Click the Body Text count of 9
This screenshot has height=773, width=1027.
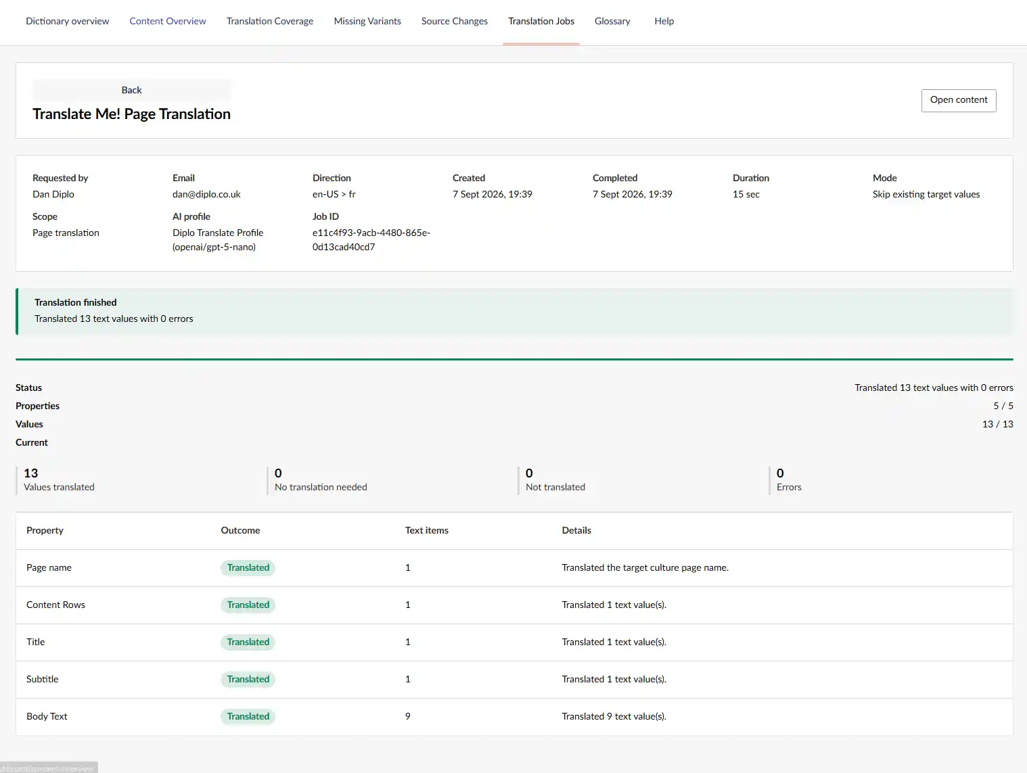(408, 716)
